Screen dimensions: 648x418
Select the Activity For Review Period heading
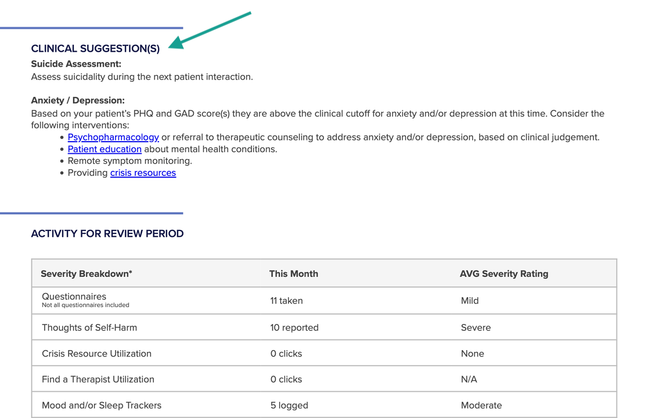point(107,234)
